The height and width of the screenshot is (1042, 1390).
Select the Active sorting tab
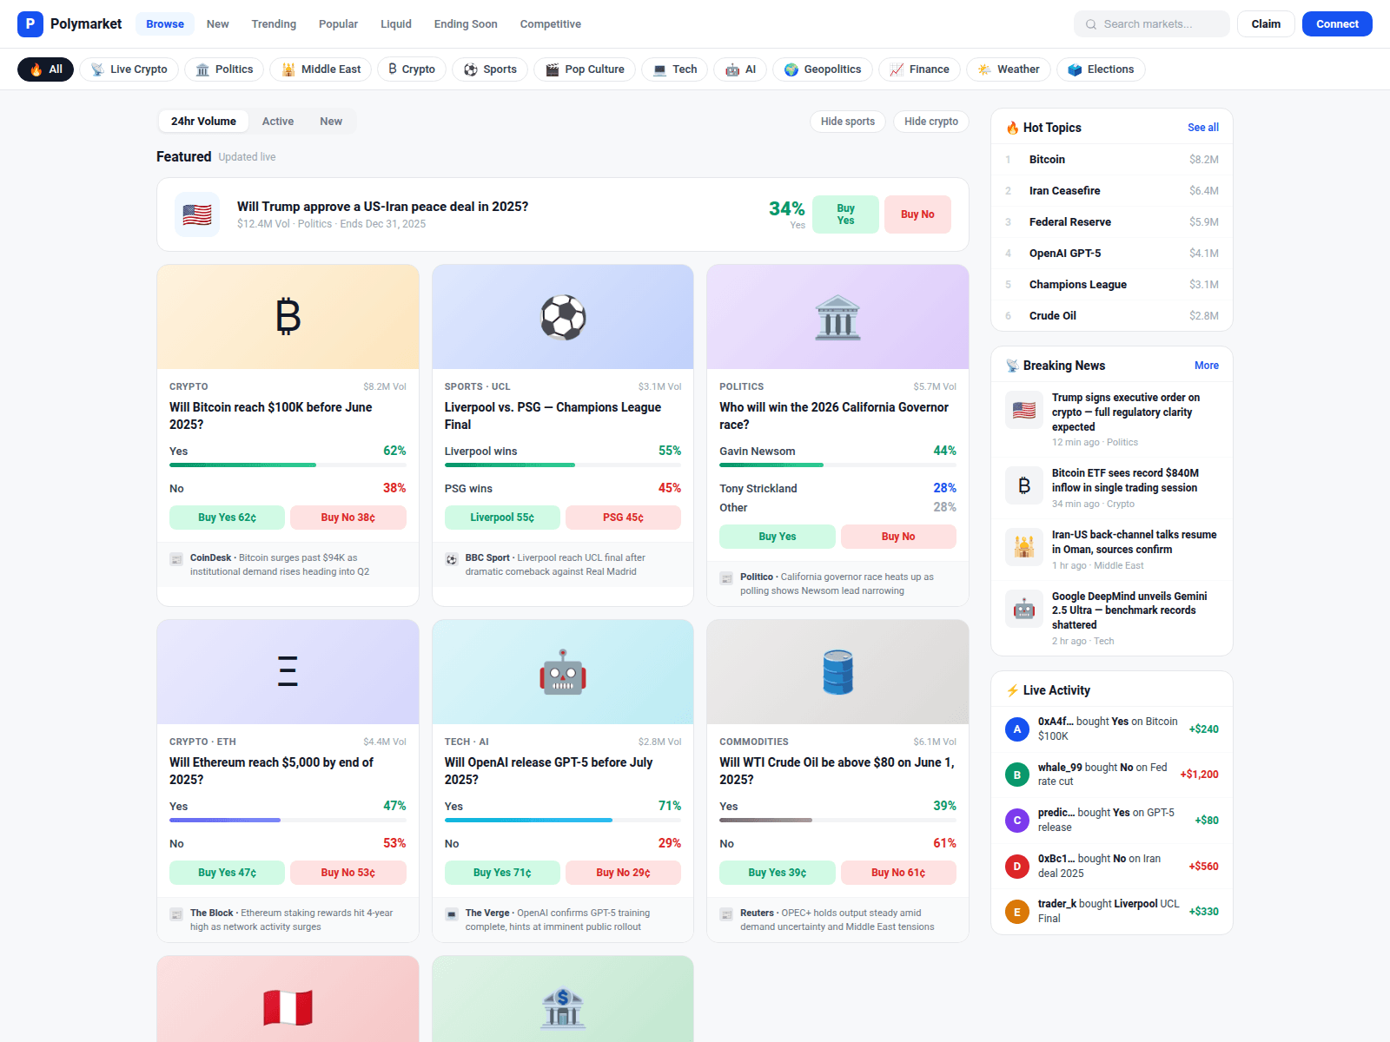pos(278,122)
